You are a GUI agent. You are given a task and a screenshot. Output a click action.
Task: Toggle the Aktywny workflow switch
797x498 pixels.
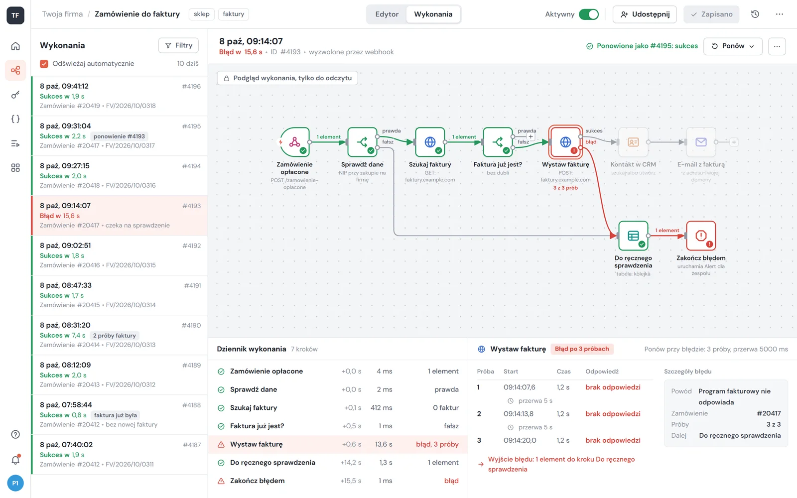click(x=589, y=14)
